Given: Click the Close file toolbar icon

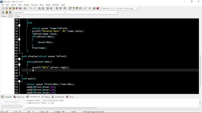Looking at the screenshot, I should pos(17,8).
